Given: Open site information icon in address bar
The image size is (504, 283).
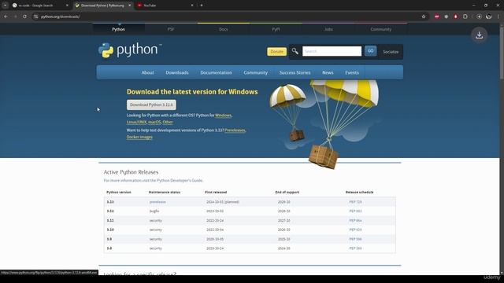Looking at the screenshot, I should point(35,17).
